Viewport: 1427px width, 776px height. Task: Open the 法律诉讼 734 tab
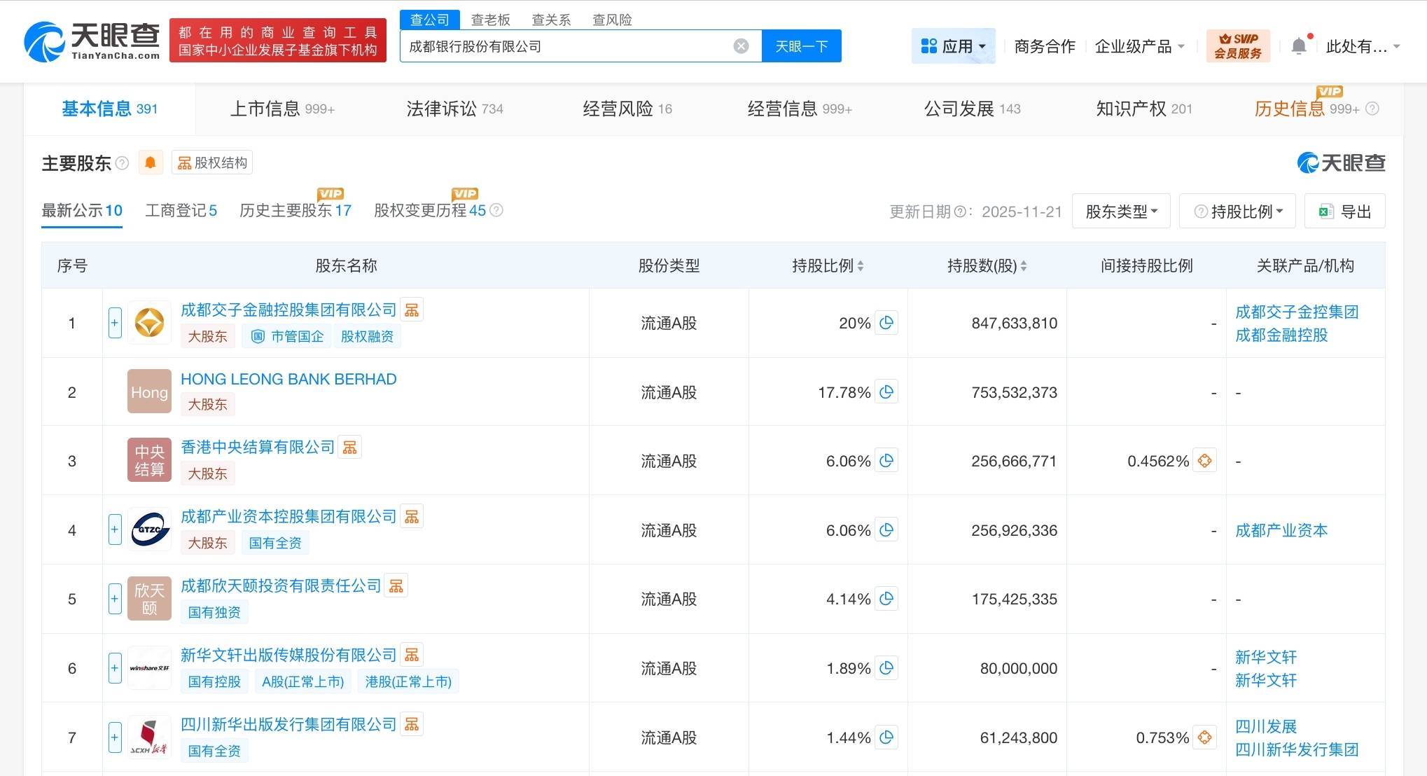click(x=454, y=109)
